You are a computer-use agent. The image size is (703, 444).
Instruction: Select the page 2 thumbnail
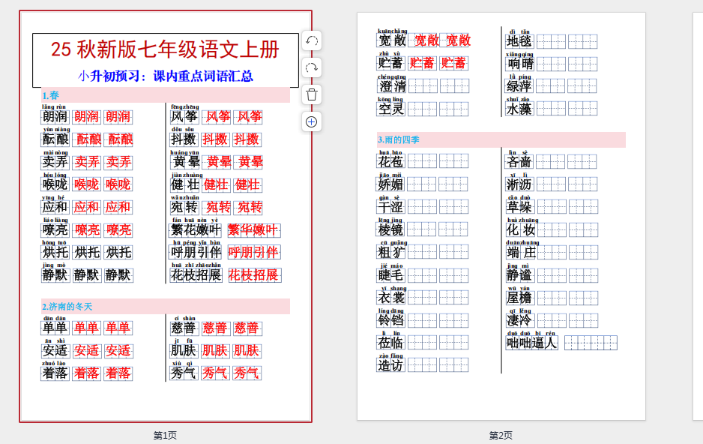501,216
